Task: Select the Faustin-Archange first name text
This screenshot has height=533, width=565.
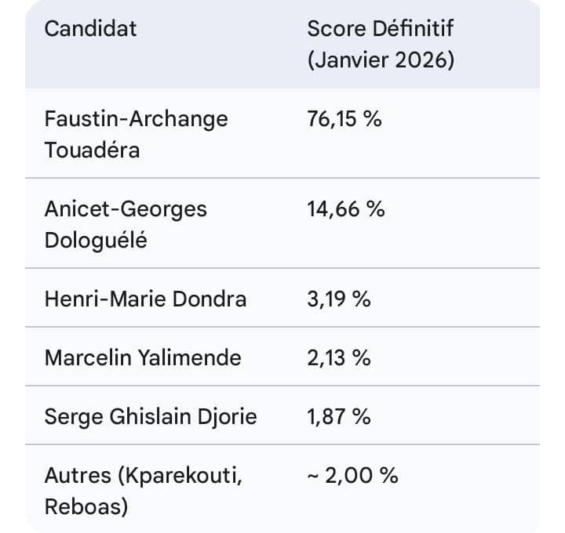Action: click(136, 118)
